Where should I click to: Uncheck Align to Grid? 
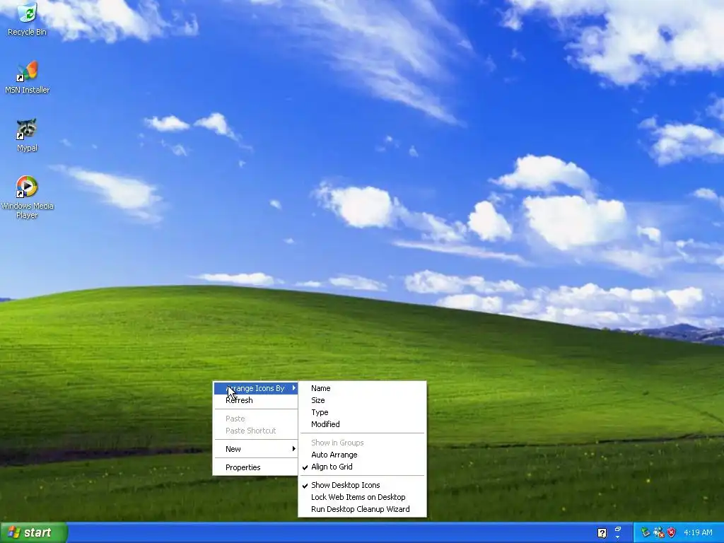[363, 467]
